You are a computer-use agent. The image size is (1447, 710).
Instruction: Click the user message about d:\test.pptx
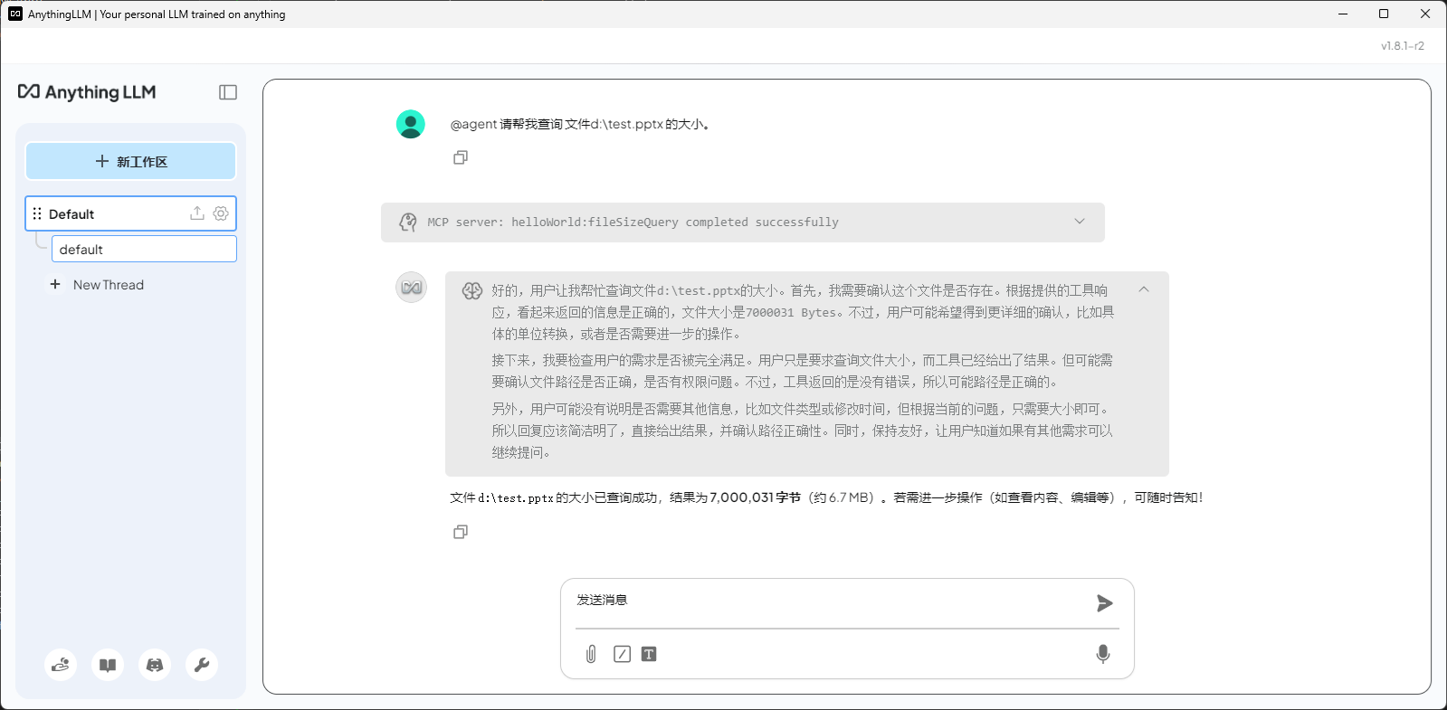click(x=579, y=124)
